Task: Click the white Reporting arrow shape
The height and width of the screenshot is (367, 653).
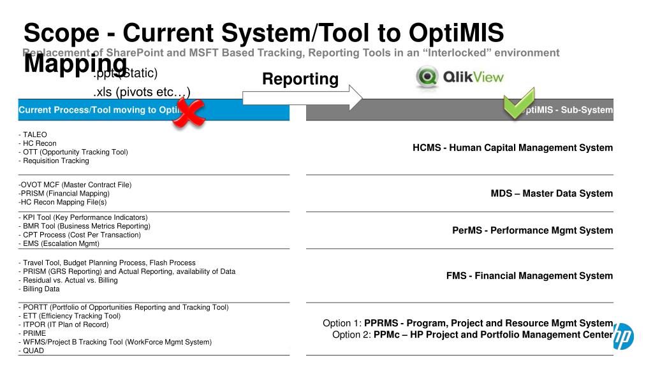Action: click(x=302, y=98)
